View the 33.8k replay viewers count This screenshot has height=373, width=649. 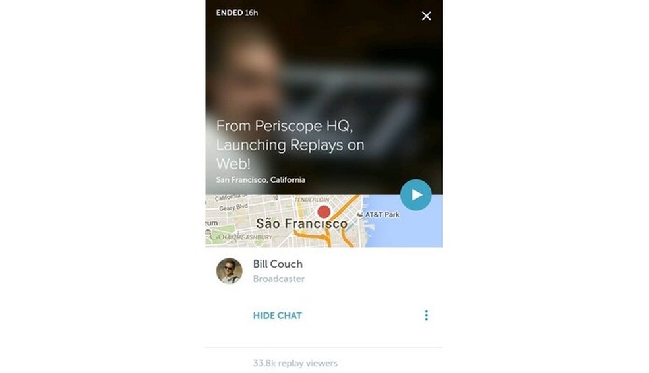click(295, 364)
